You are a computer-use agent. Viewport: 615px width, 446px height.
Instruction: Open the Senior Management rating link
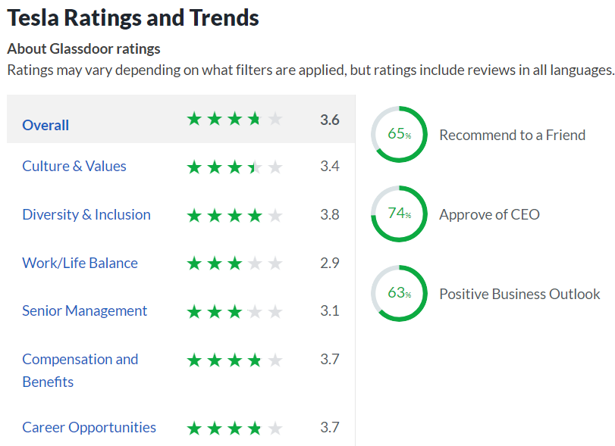(84, 311)
